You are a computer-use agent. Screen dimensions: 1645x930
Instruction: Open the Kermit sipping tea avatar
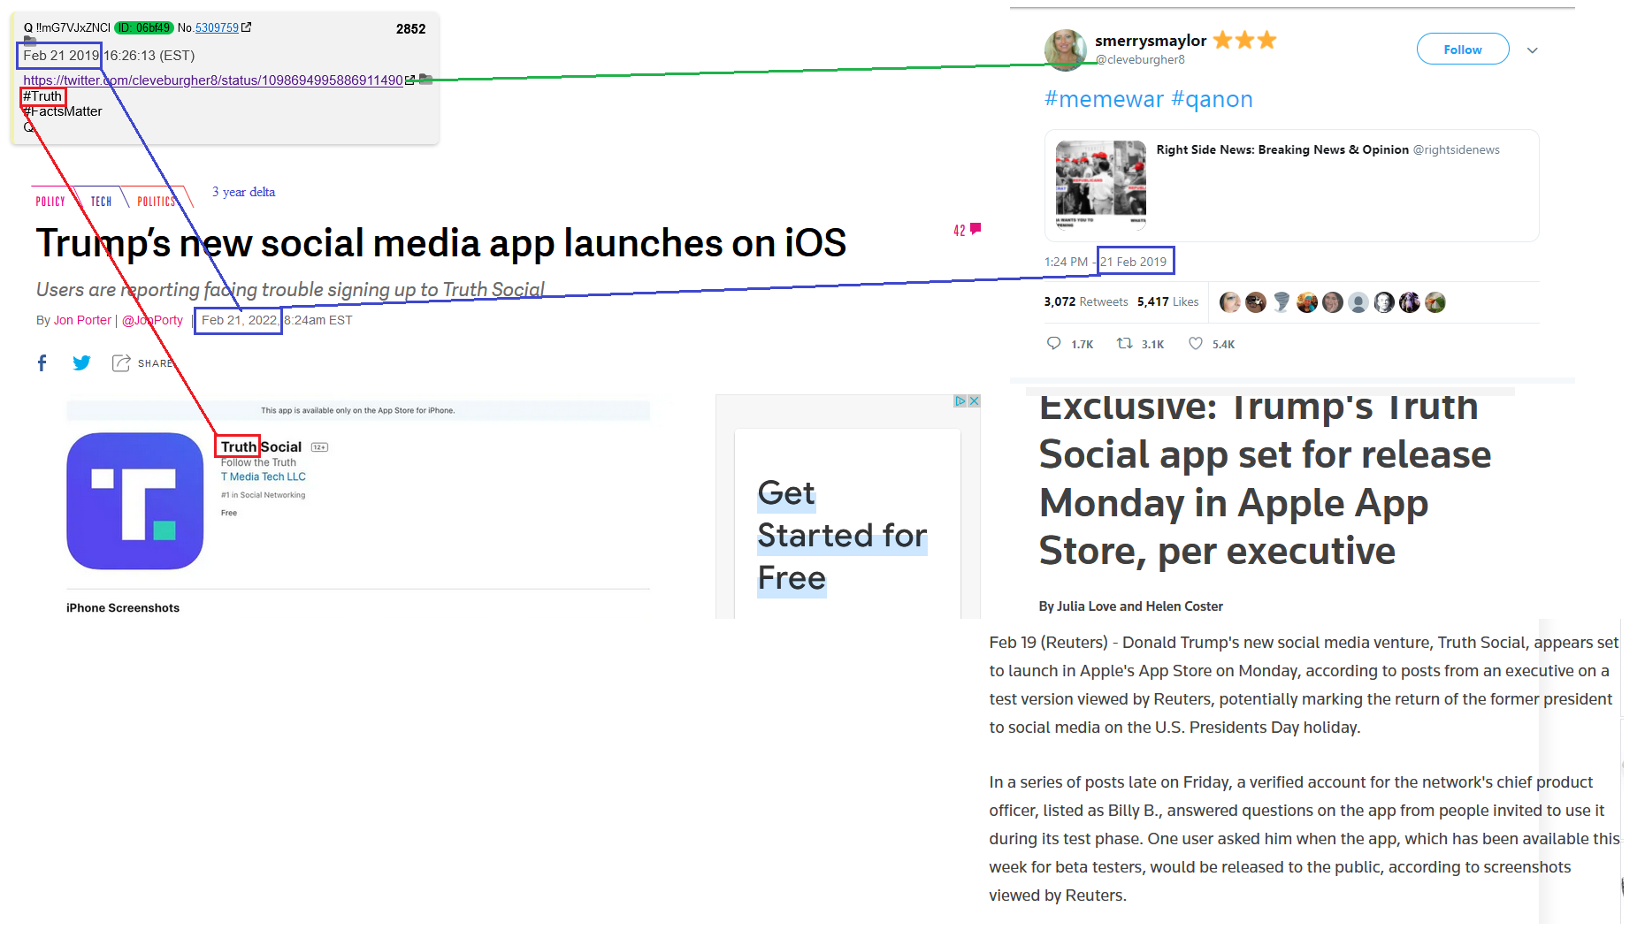coord(1435,302)
